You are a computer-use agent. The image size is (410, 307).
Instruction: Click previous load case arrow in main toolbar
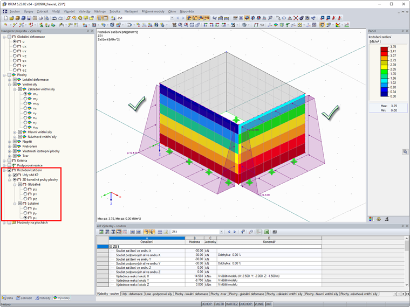point(178,18)
